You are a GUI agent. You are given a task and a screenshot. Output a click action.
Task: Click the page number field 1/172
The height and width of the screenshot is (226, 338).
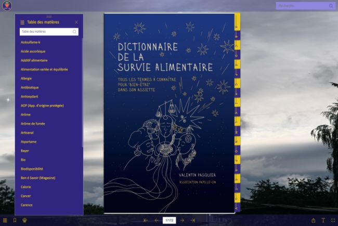169,220
